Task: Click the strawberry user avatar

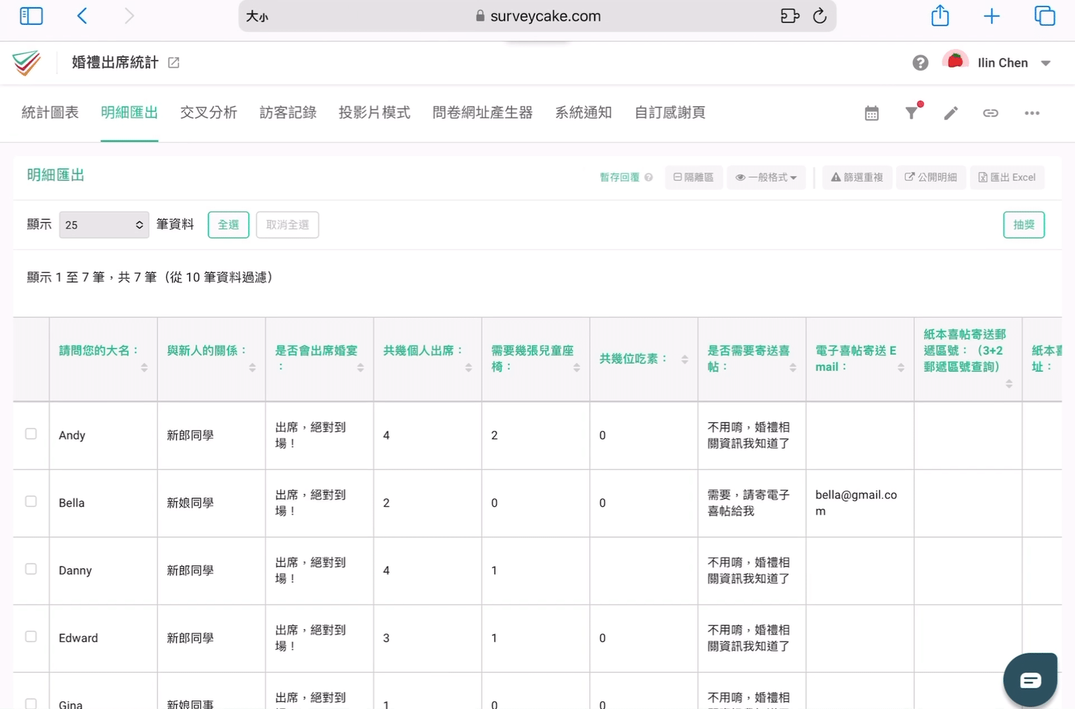Action: click(955, 62)
